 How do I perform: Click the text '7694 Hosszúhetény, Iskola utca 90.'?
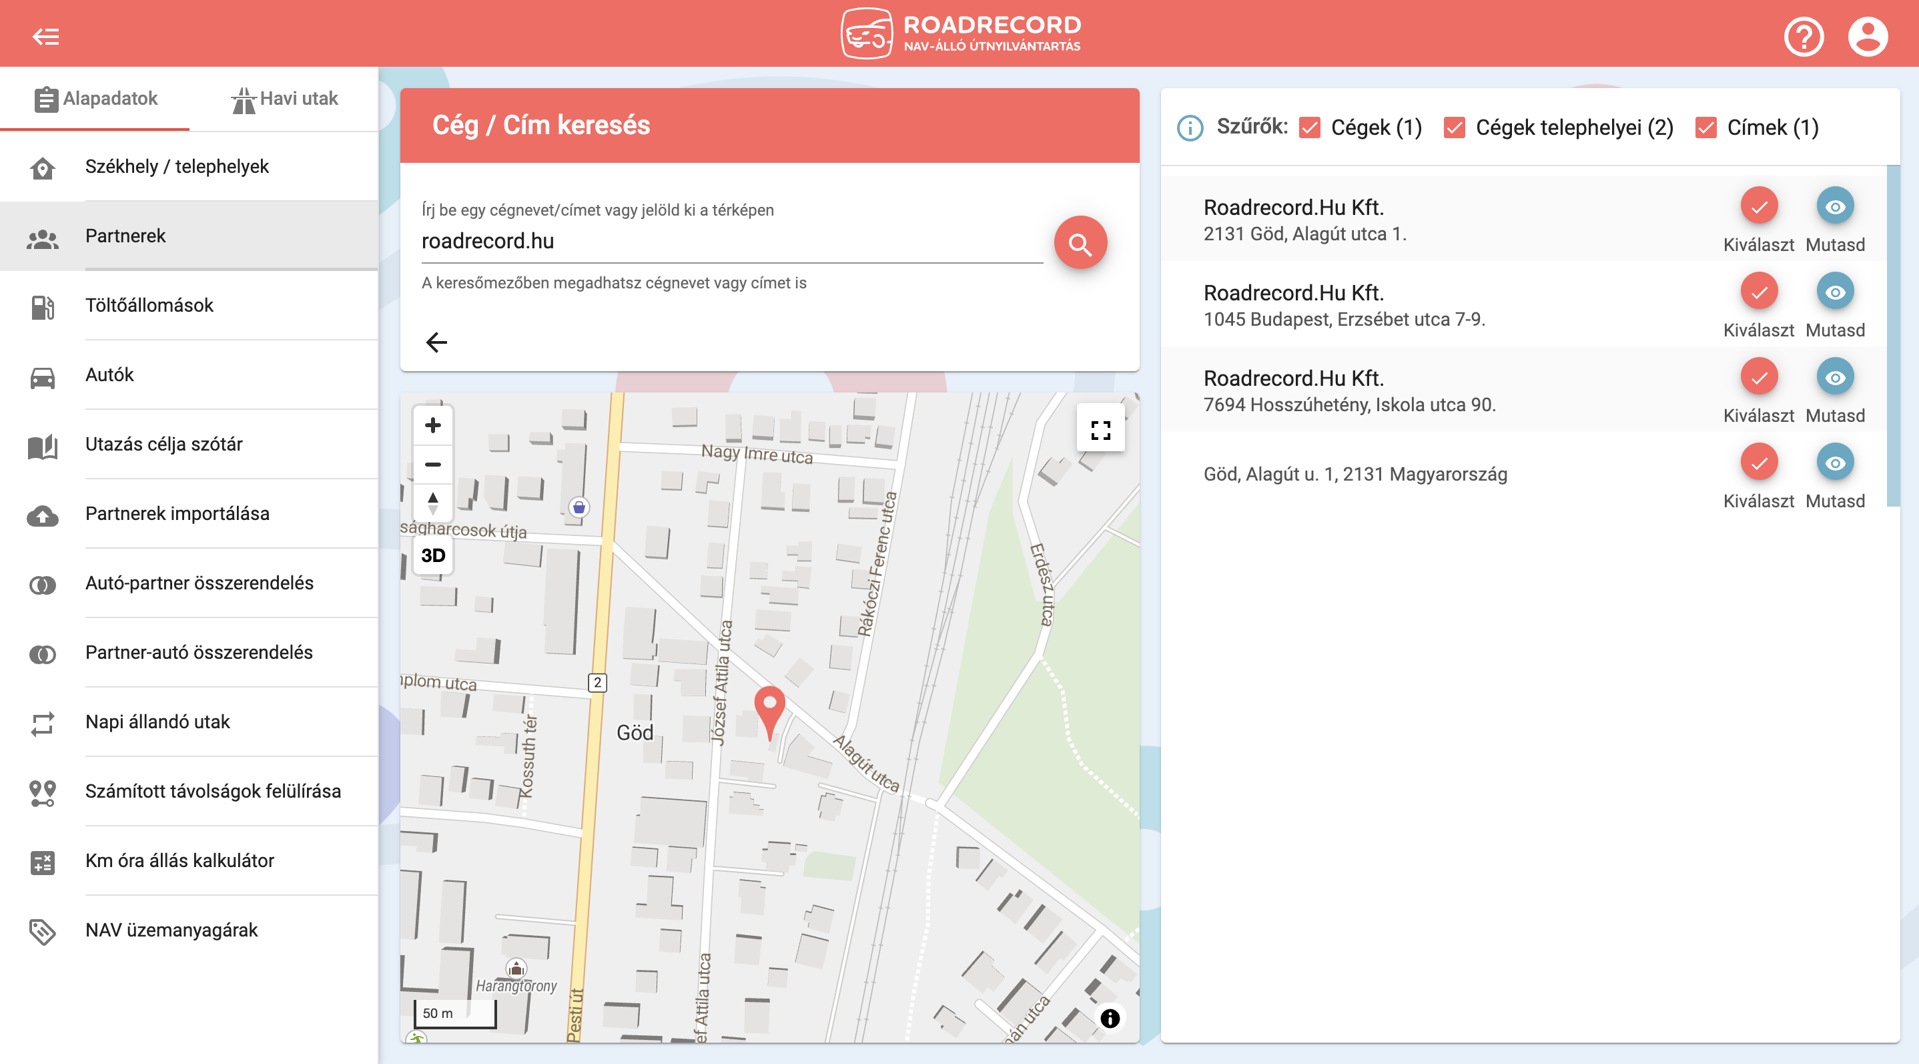coord(1349,405)
